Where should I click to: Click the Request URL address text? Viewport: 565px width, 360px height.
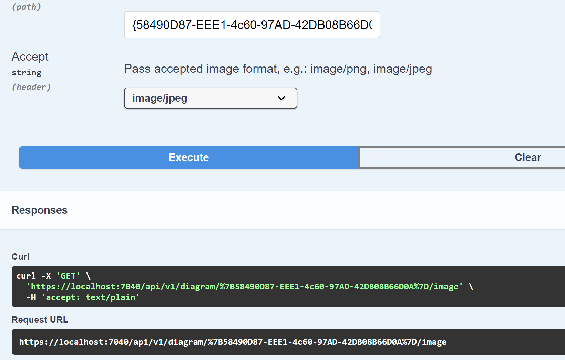(233, 342)
